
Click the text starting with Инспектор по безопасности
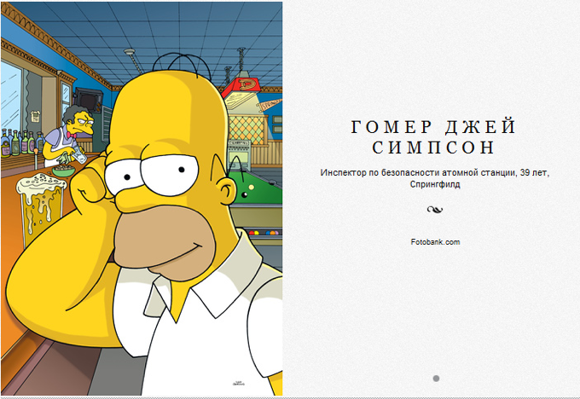pos(435,178)
